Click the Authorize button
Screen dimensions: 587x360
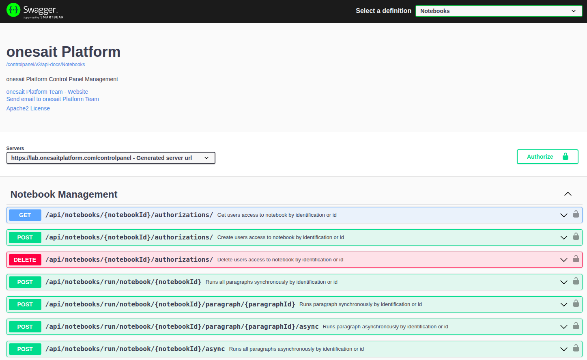pos(547,157)
